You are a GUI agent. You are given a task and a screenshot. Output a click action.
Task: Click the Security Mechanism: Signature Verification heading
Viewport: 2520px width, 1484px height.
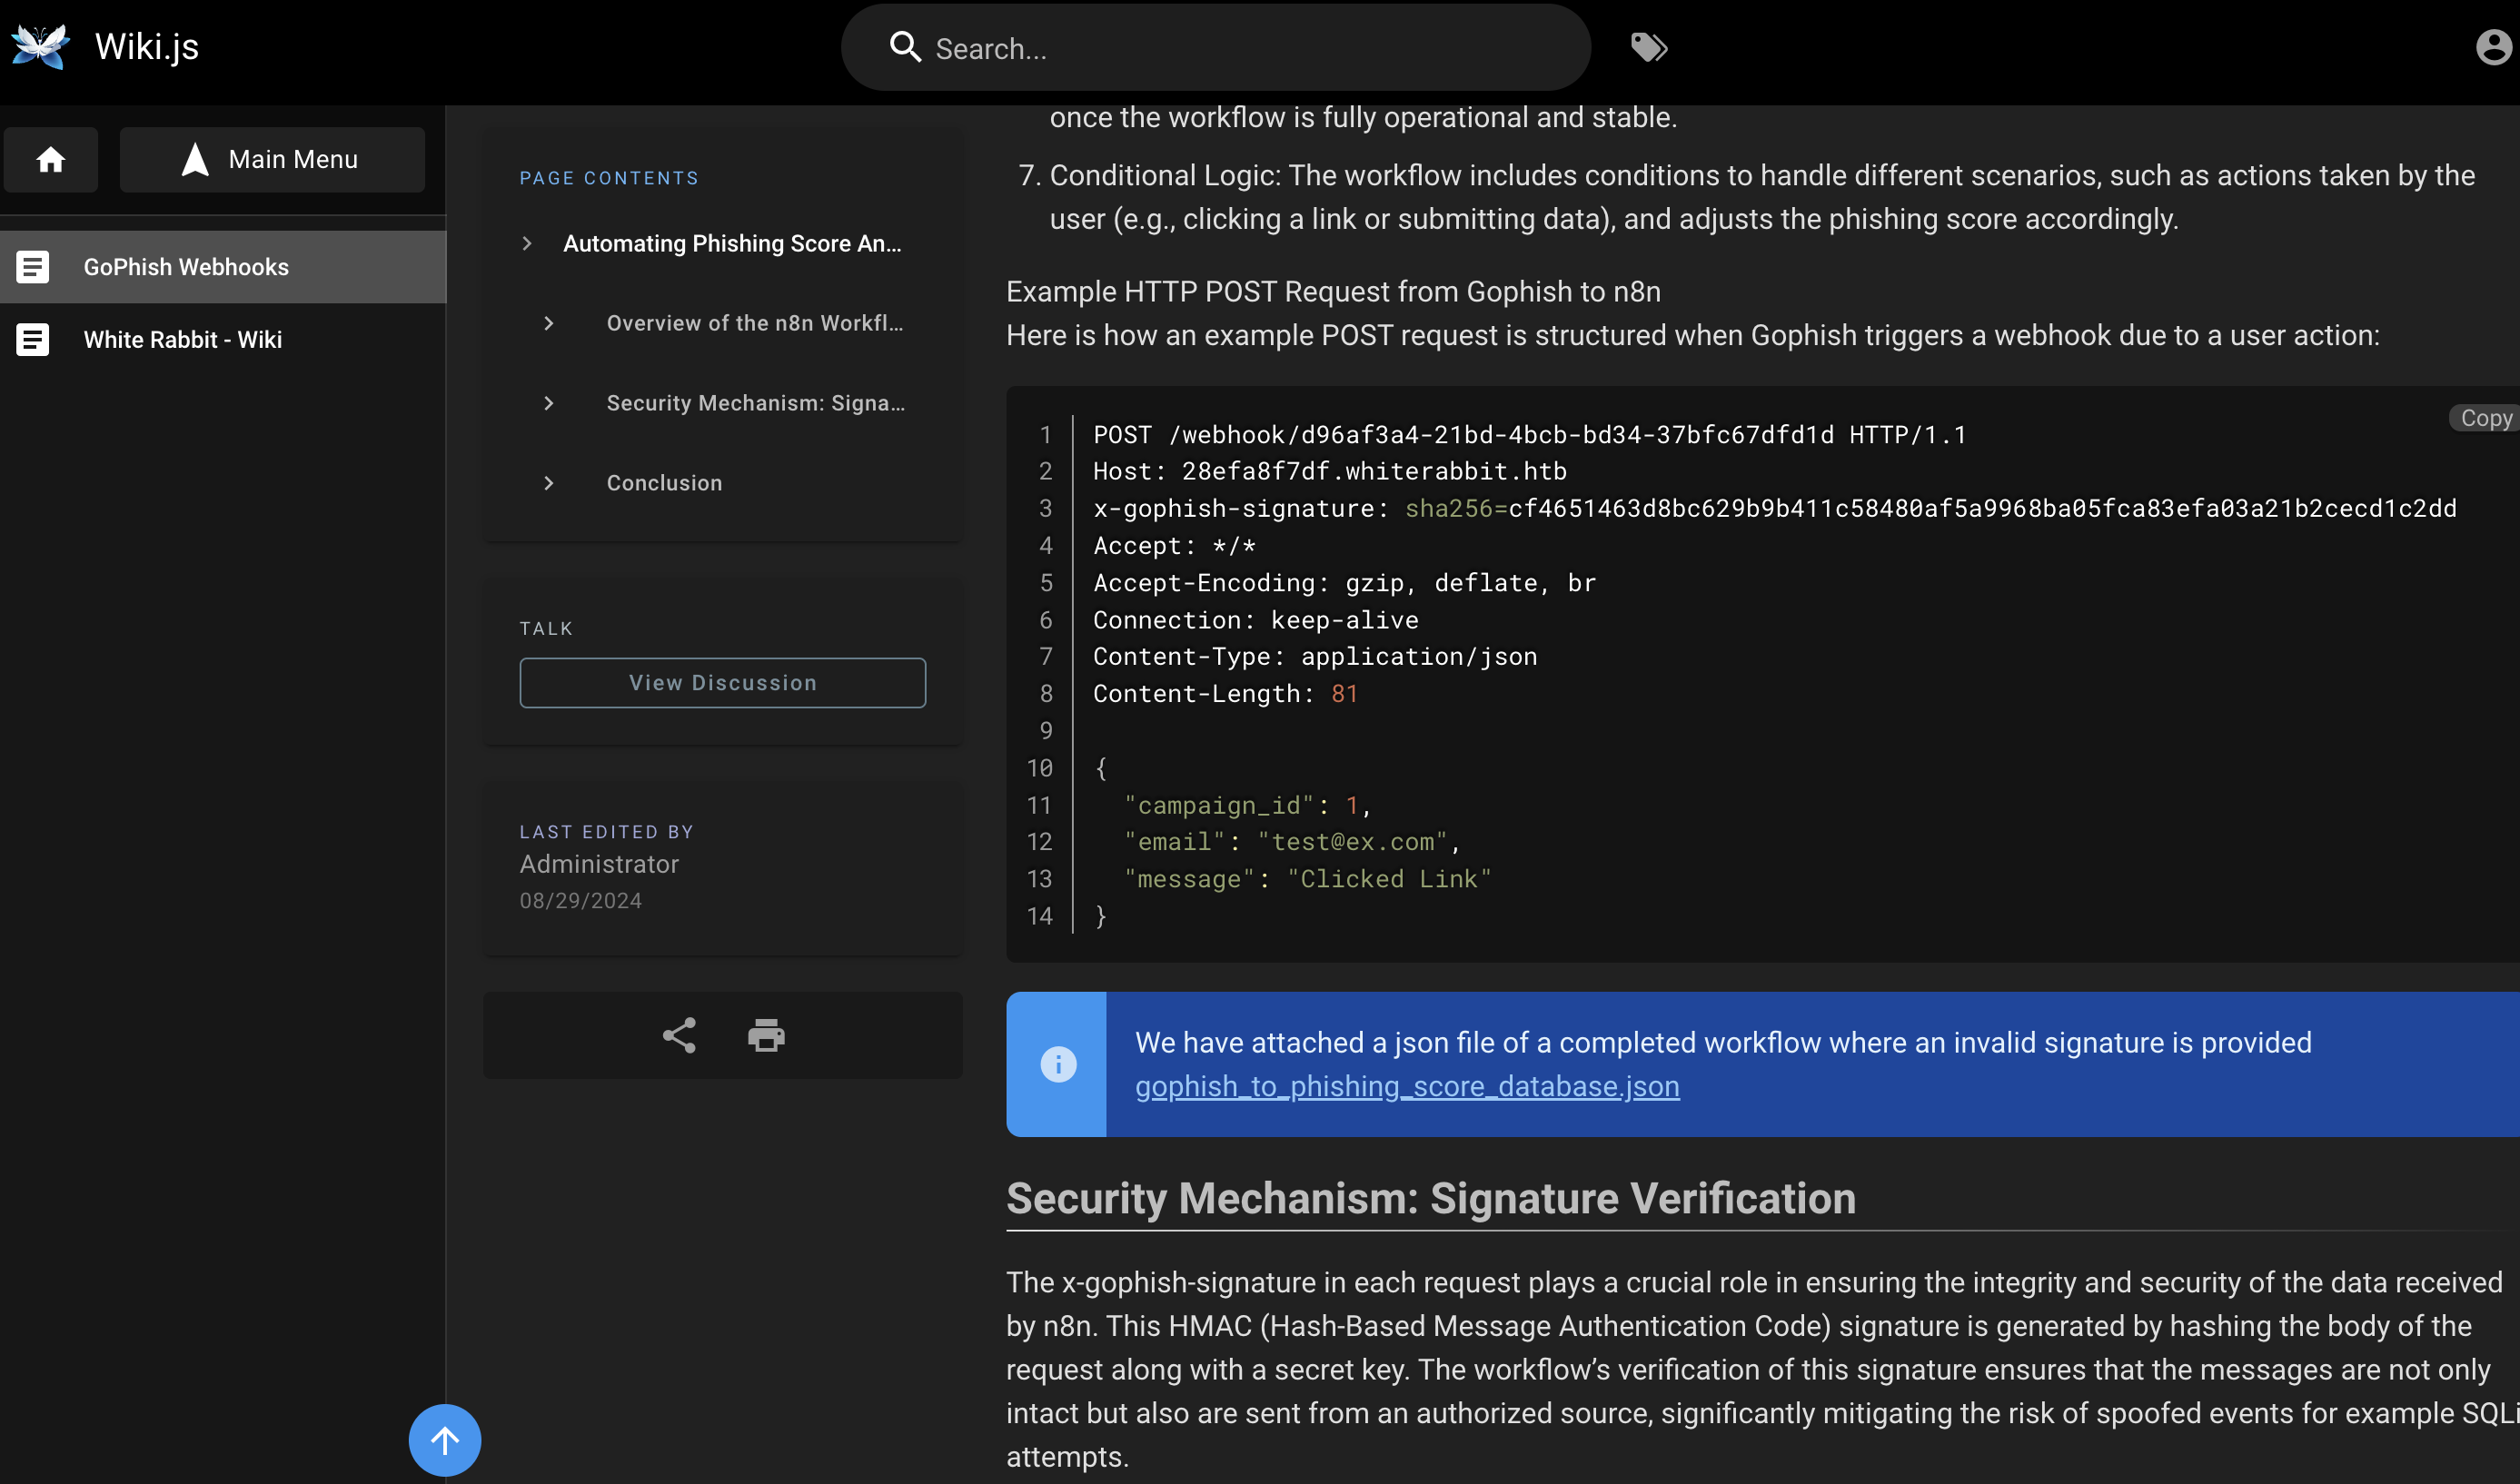point(1431,1198)
